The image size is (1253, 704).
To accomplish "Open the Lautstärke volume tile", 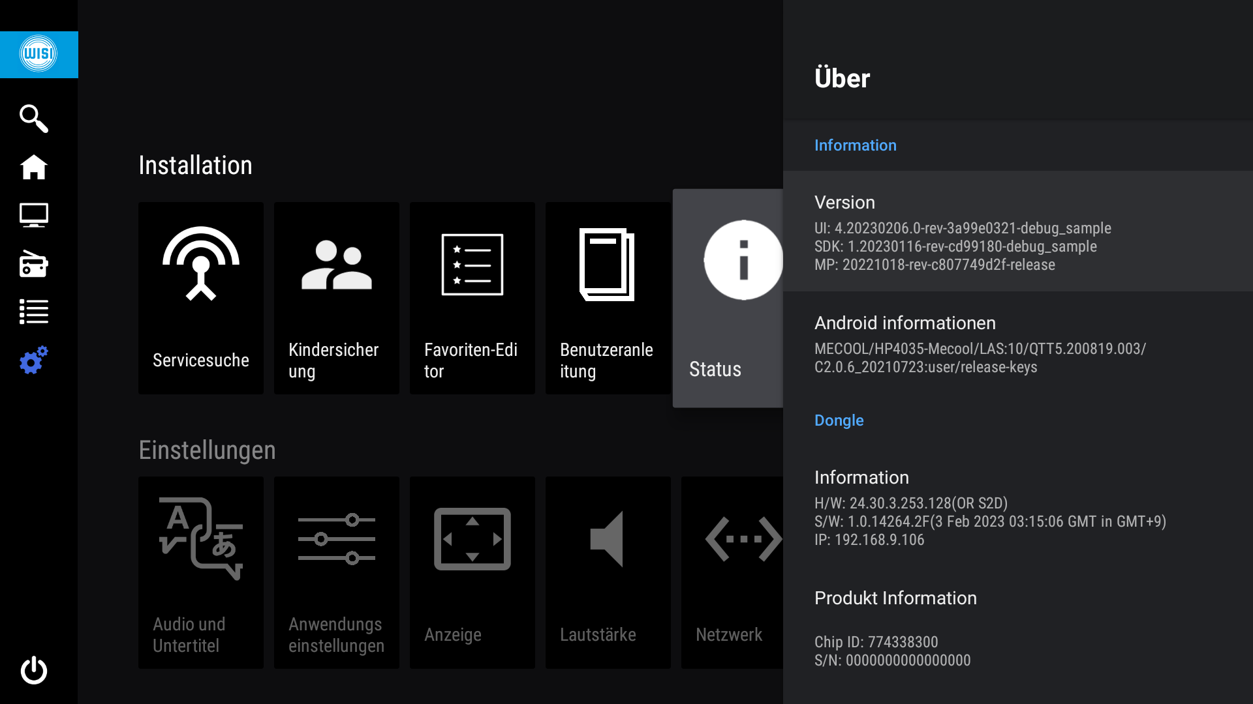I will coord(608,572).
